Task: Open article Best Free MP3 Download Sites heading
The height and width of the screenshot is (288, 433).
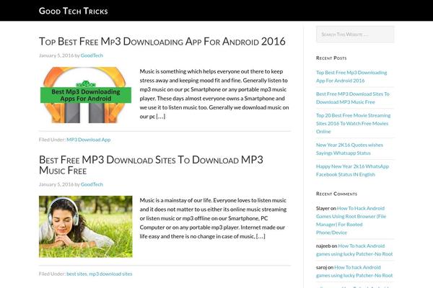Action: 151,165
